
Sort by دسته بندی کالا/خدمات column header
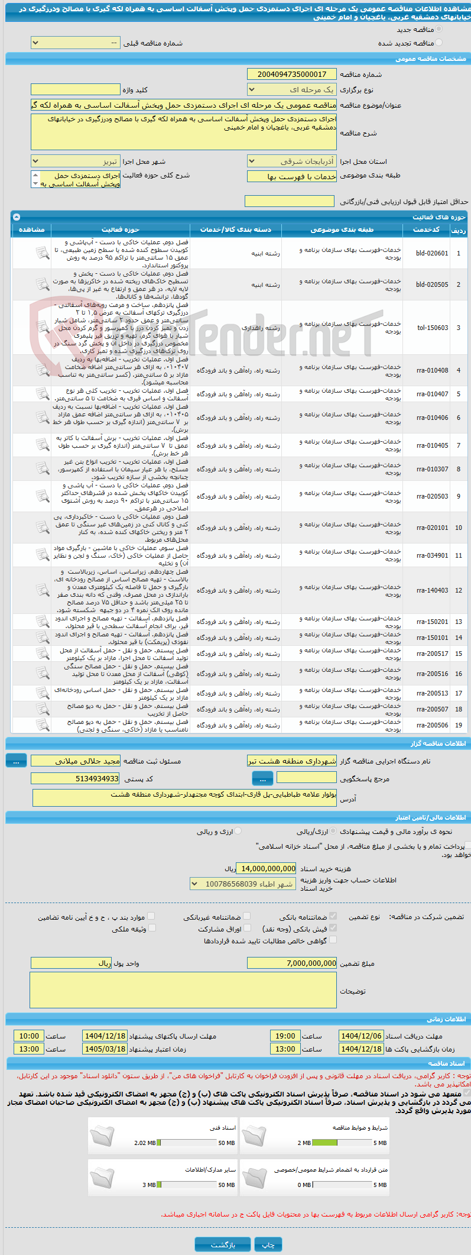[236, 229]
